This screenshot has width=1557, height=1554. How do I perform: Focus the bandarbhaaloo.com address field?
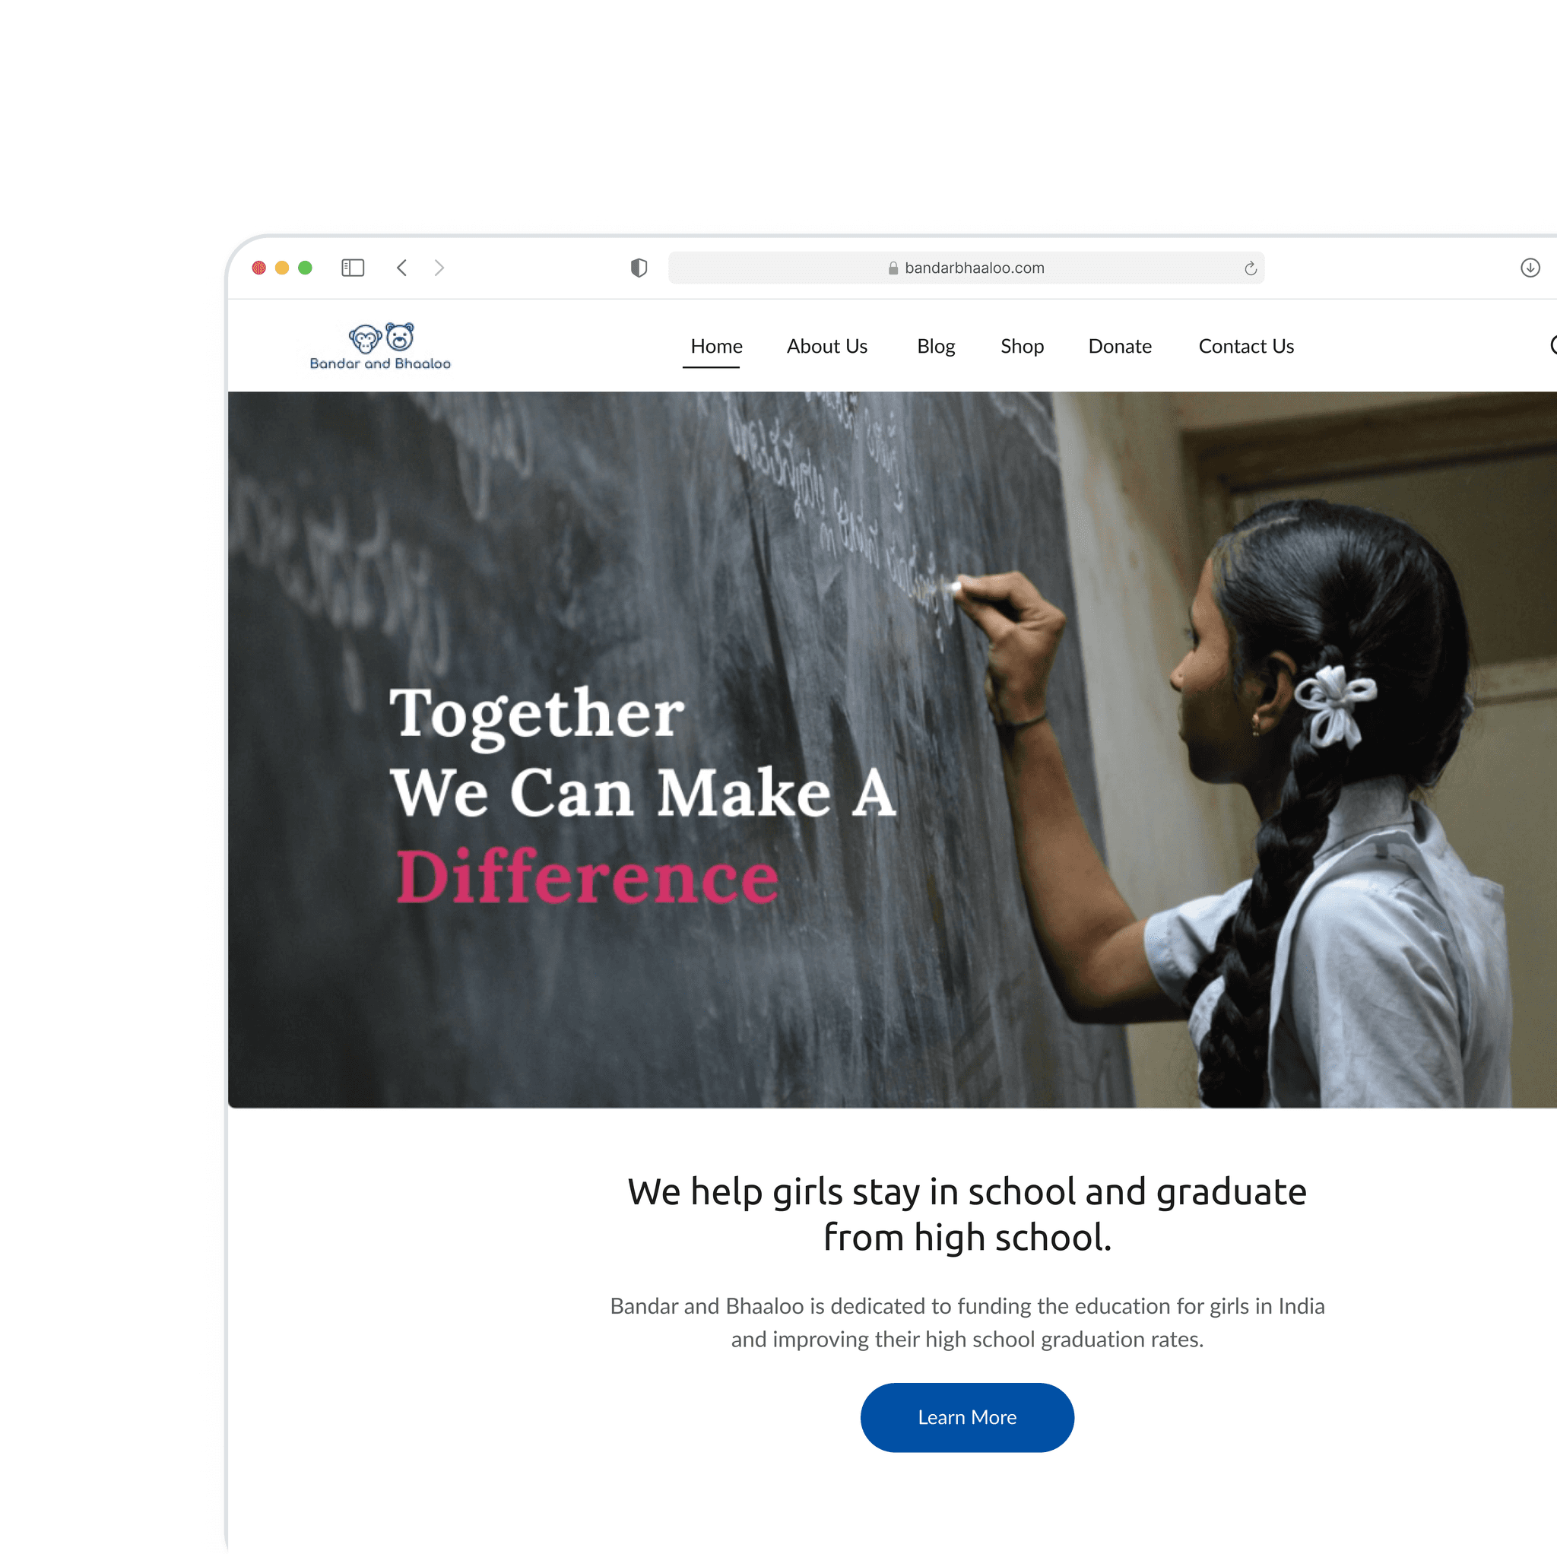click(x=966, y=268)
